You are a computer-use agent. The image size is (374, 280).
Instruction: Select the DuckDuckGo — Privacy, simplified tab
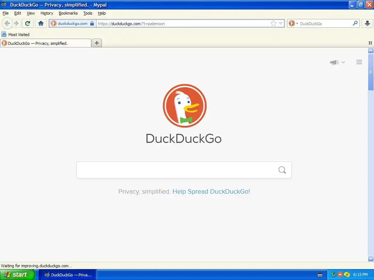point(46,43)
